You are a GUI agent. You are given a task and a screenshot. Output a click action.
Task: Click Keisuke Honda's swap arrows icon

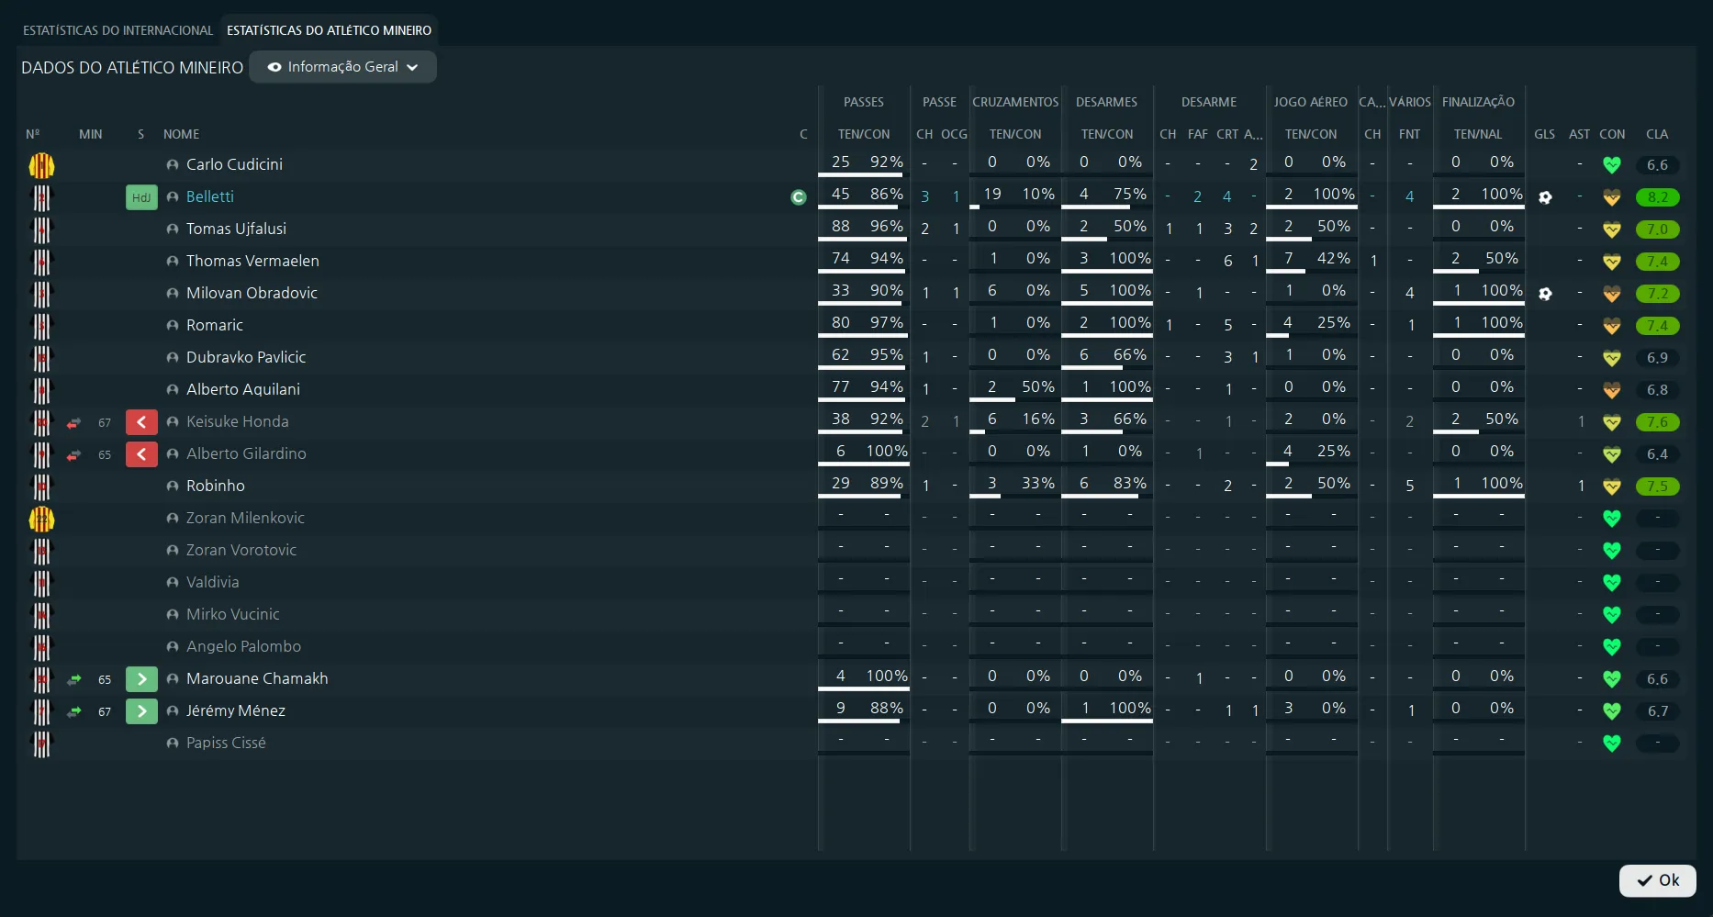coord(74,423)
